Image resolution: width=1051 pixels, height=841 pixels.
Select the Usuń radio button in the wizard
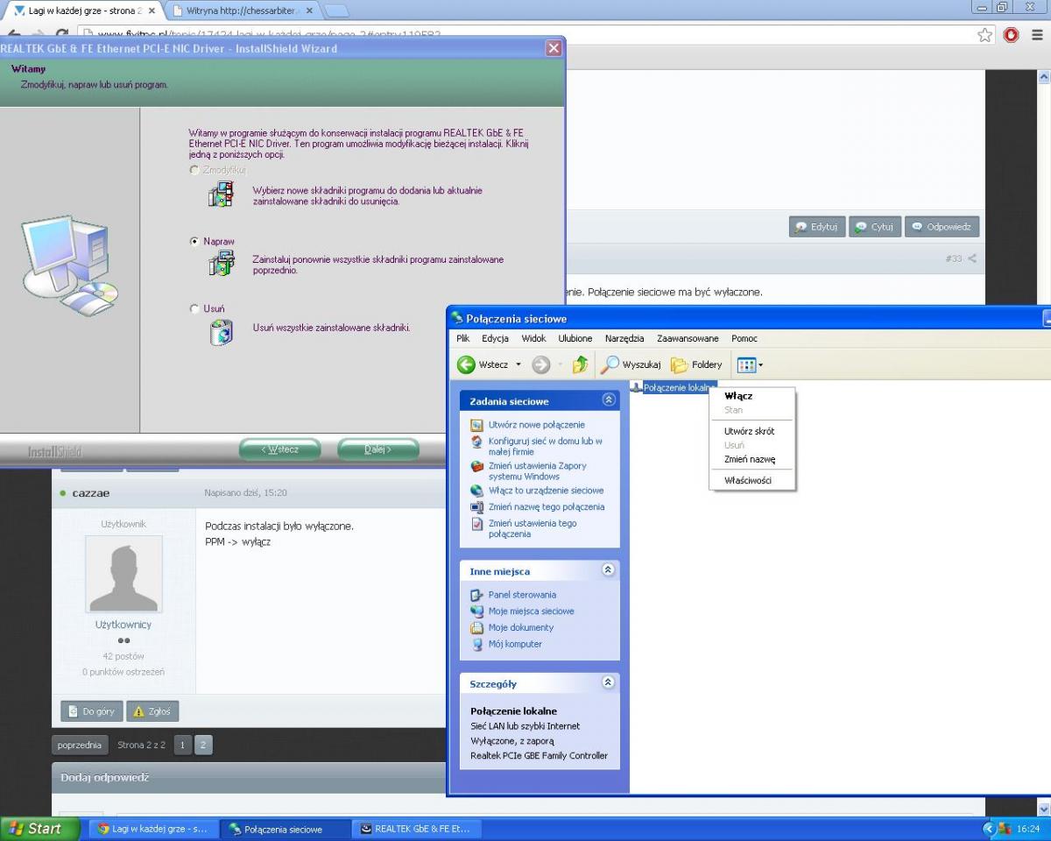[x=194, y=309]
